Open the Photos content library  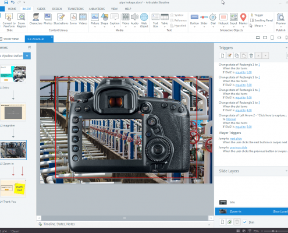(x=48, y=19)
